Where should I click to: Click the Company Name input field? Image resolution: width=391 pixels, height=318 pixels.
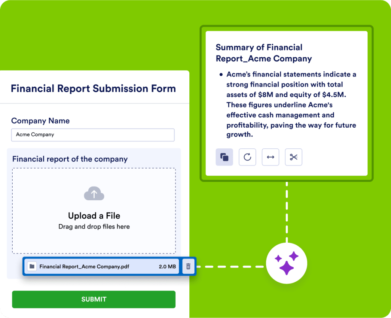click(x=93, y=135)
